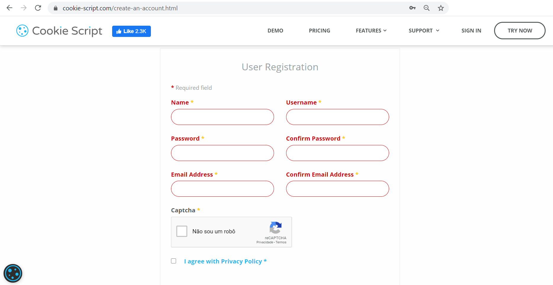Click the Facebook Like 2.3K button
The image size is (553, 285).
click(131, 31)
